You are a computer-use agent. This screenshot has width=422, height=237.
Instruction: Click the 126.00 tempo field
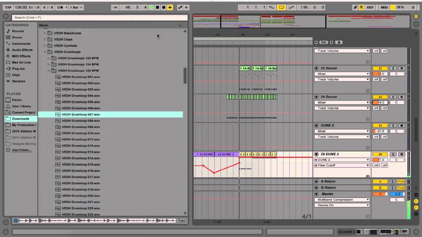tap(21, 7)
